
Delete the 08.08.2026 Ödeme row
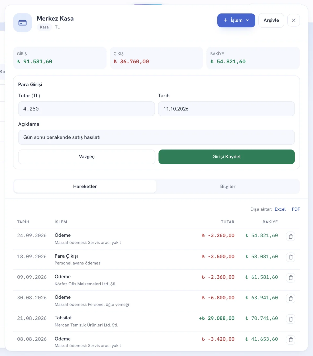(x=291, y=340)
